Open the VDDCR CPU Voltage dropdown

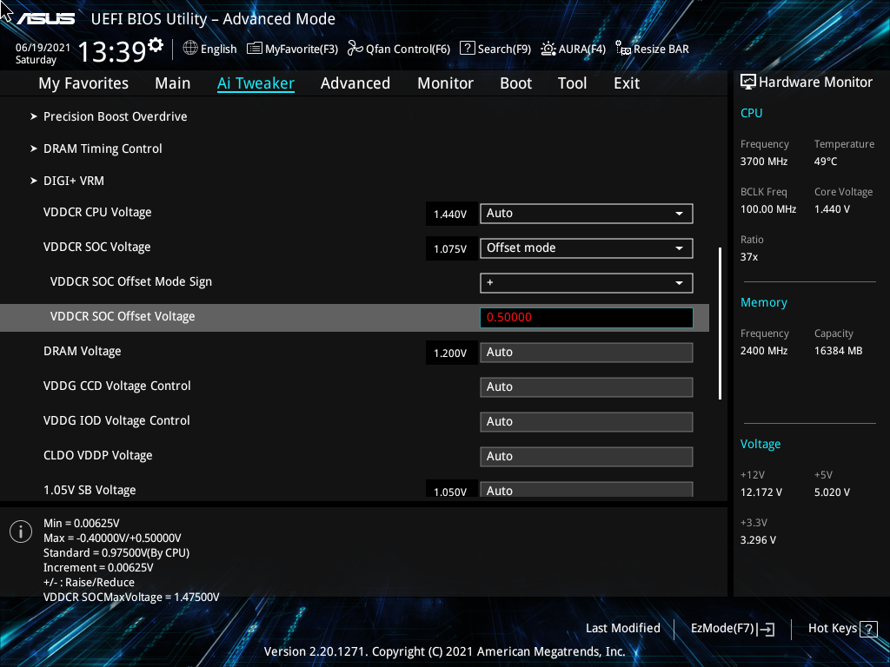pyautogui.click(x=586, y=213)
